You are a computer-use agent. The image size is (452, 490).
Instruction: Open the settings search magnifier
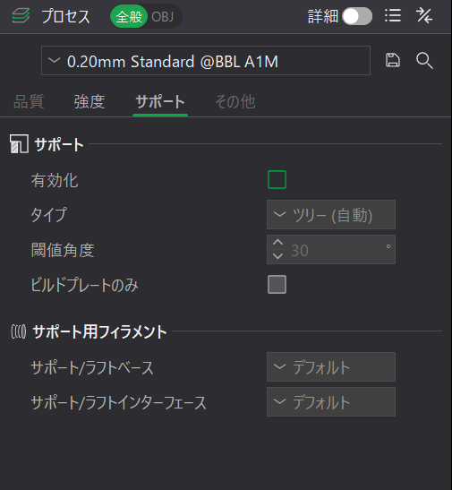pyautogui.click(x=424, y=60)
